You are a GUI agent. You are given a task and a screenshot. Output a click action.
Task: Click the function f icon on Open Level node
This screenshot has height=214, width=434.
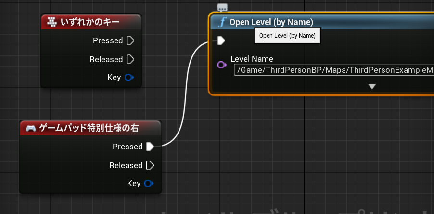point(222,22)
